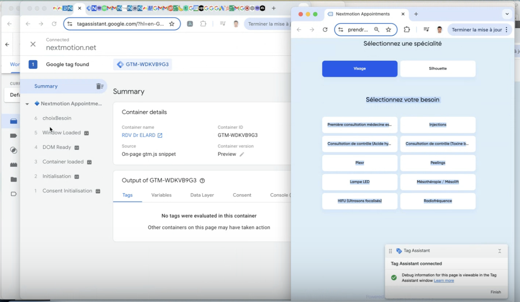Select the Silhouette specialty button

click(438, 69)
